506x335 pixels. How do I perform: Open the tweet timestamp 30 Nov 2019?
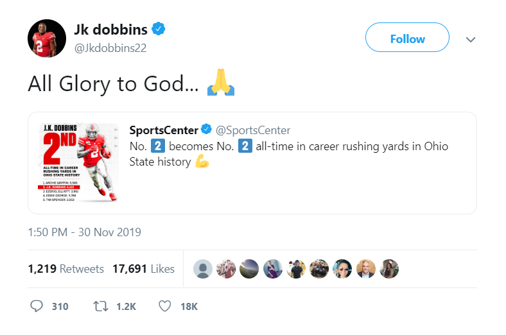(x=84, y=232)
